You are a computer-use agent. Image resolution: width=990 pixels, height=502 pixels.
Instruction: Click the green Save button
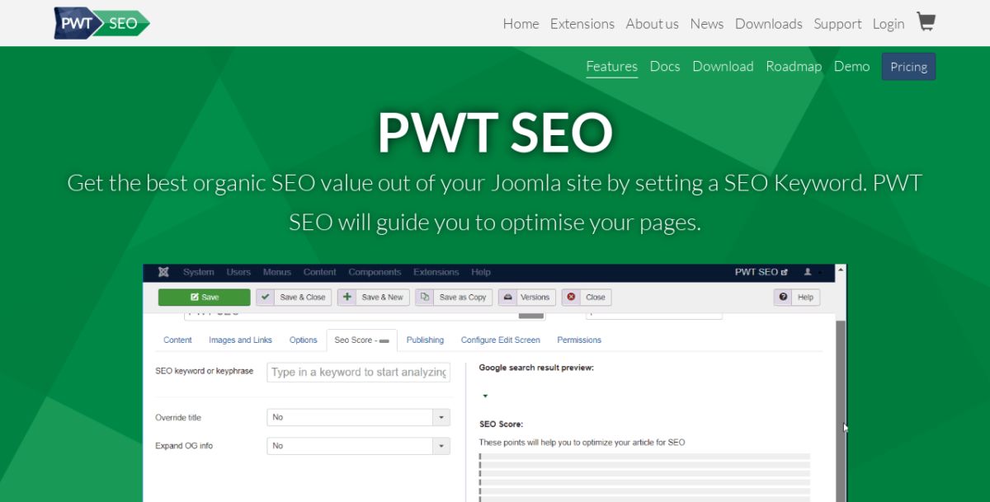click(204, 298)
